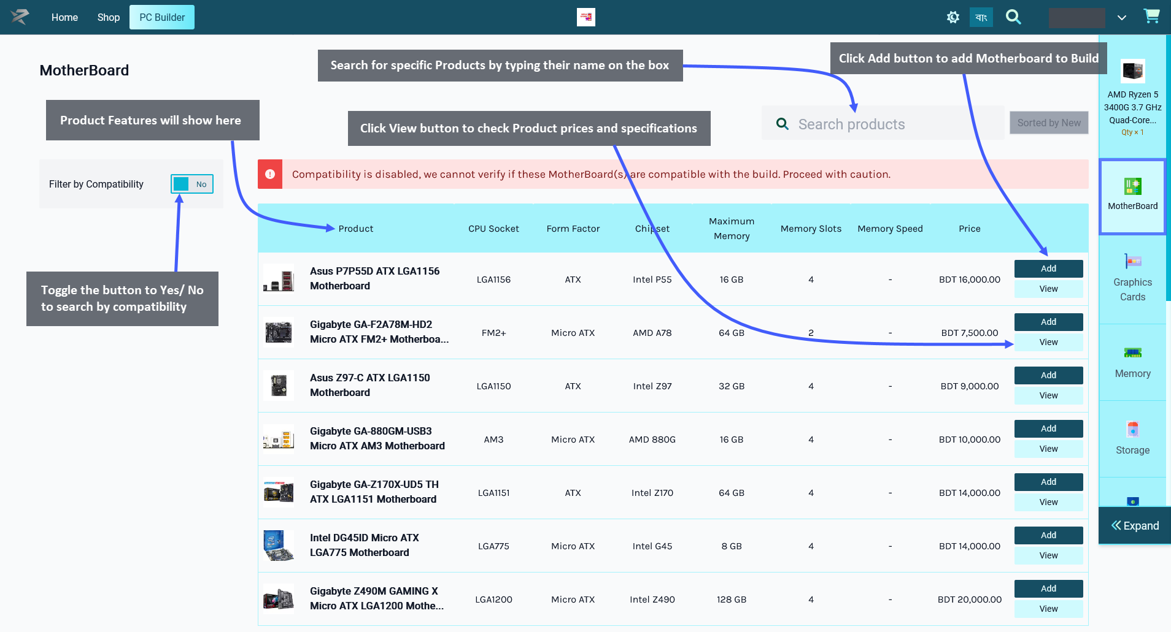Open the Sorted by New dropdown
Screen dimensions: 1171x632
click(1049, 123)
